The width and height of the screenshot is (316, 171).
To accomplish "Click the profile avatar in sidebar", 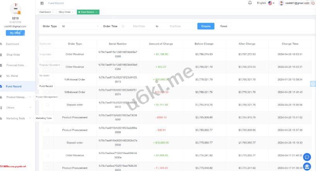I will [15, 9].
